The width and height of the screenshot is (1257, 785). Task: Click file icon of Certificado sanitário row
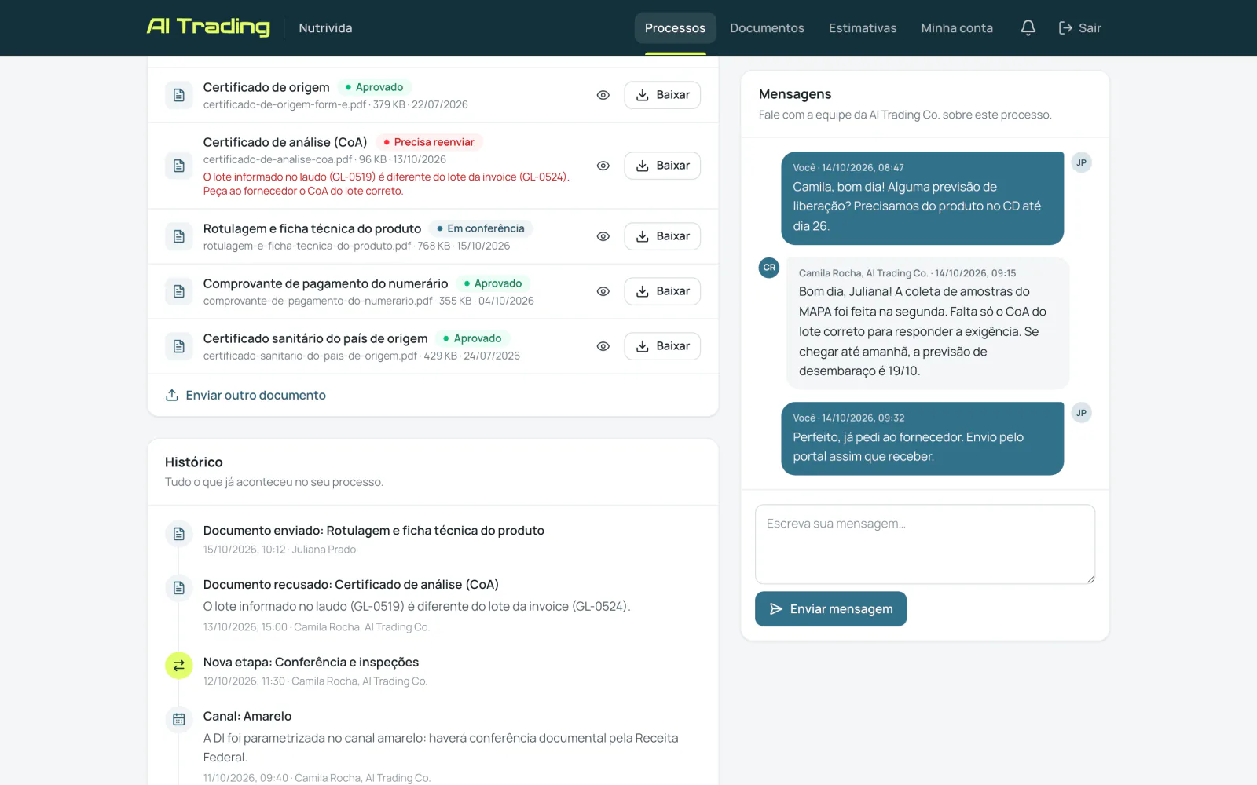[x=179, y=346]
